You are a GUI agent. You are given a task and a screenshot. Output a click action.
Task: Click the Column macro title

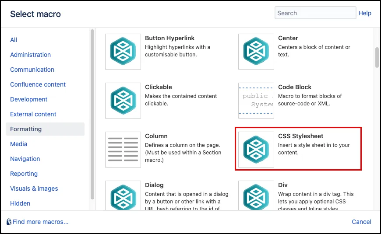(x=156, y=136)
